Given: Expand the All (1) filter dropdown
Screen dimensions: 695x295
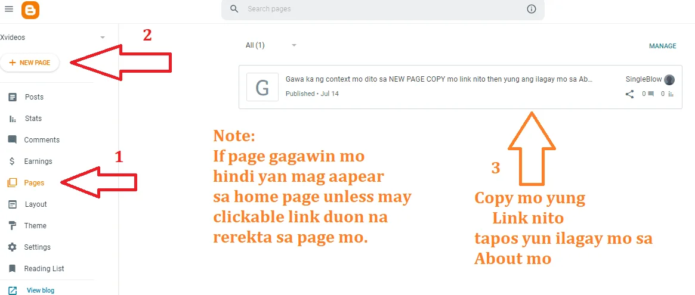Looking at the screenshot, I should click(x=271, y=45).
